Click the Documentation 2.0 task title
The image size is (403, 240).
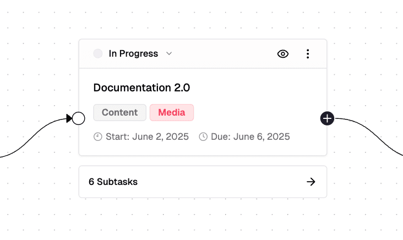tap(142, 88)
